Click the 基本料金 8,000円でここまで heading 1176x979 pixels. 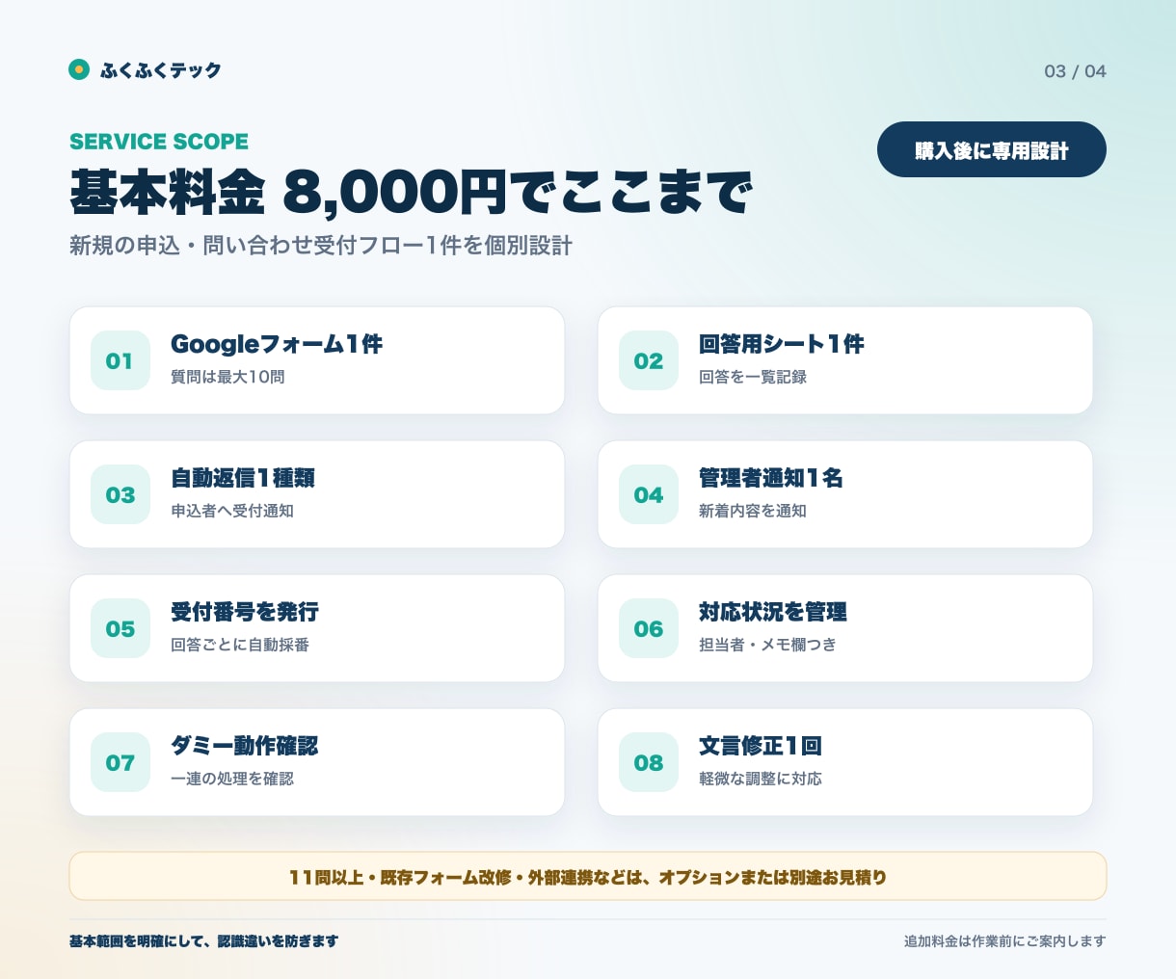tap(411, 192)
